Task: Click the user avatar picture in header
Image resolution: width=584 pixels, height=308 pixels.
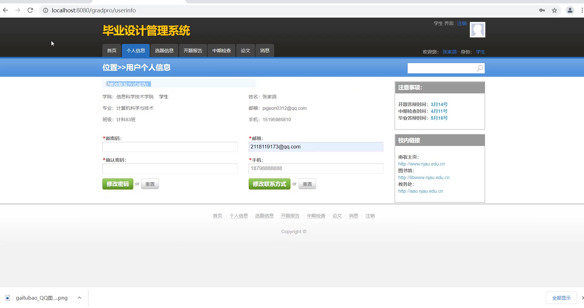Action: (477, 30)
